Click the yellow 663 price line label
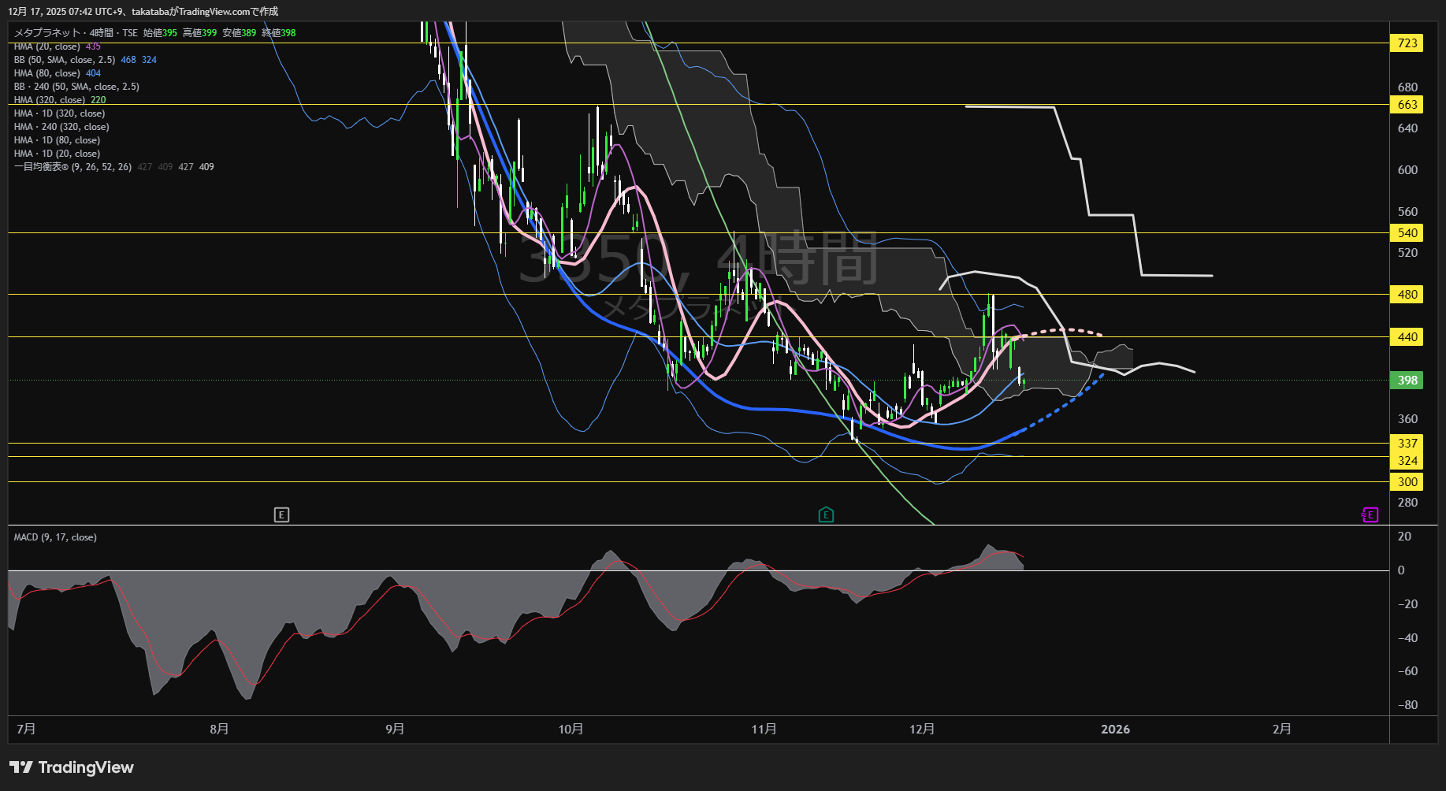The height and width of the screenshot is (791, 1446). point(1407,105)
